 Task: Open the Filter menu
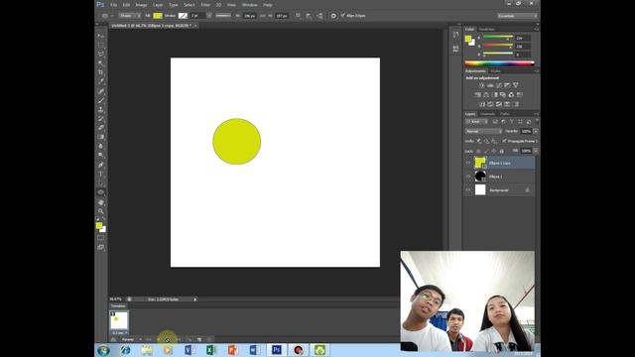[x=205, y=5]
